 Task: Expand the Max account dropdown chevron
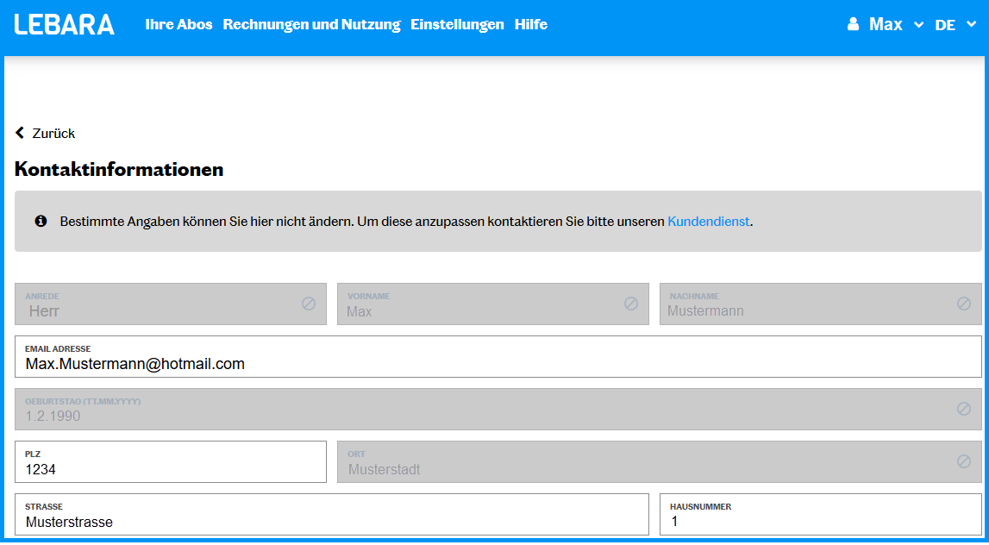918,25
